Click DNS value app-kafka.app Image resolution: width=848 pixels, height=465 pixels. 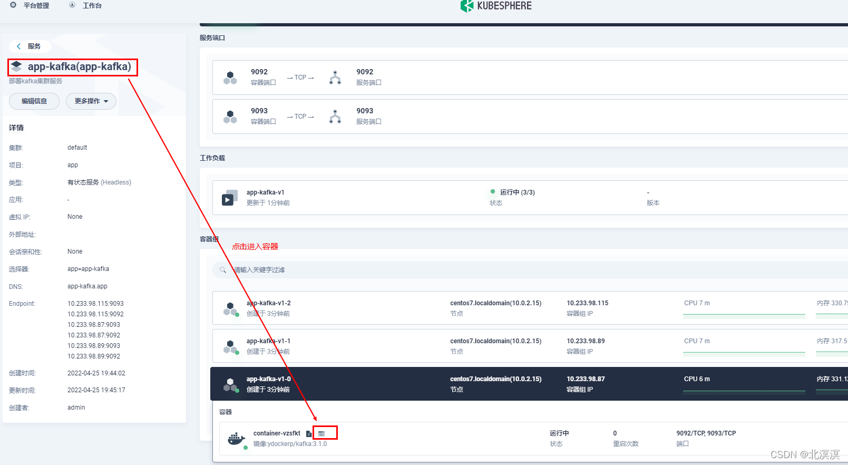(87, 286)
